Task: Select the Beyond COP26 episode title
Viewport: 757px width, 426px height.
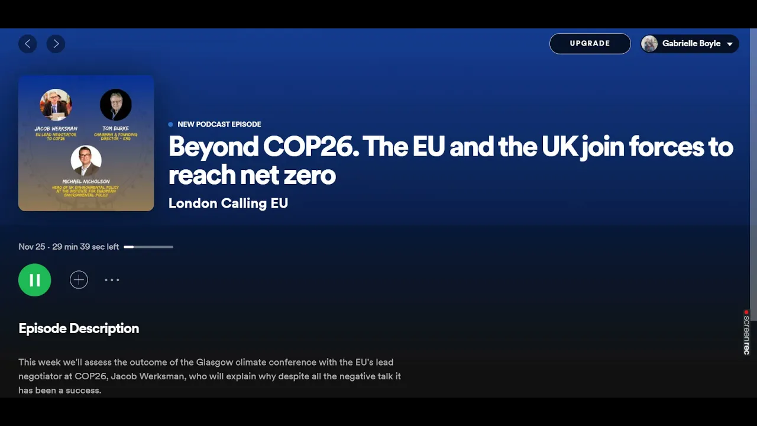Action: coord(451,161)
